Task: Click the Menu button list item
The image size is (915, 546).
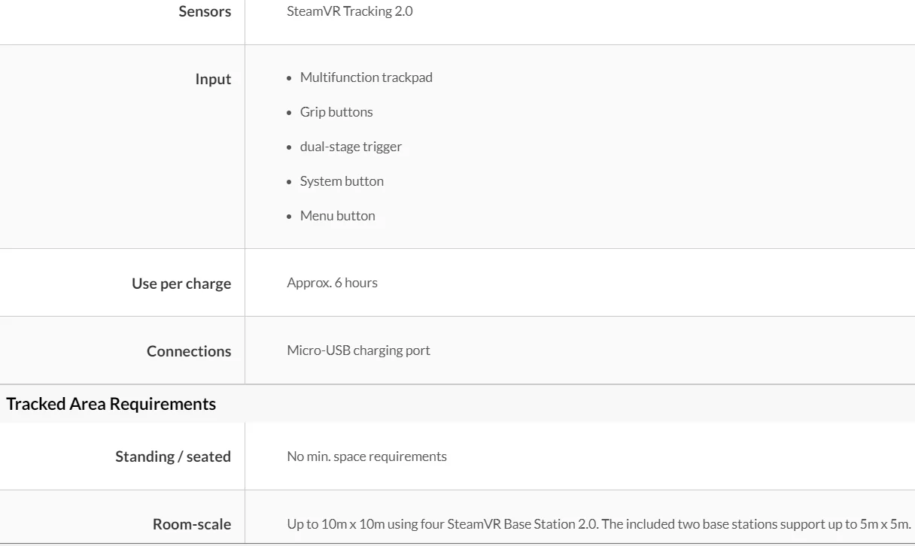Action: coord(337,216)
